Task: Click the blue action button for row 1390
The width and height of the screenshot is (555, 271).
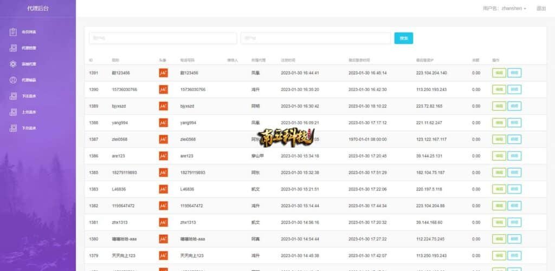Action: pos(514,89)
